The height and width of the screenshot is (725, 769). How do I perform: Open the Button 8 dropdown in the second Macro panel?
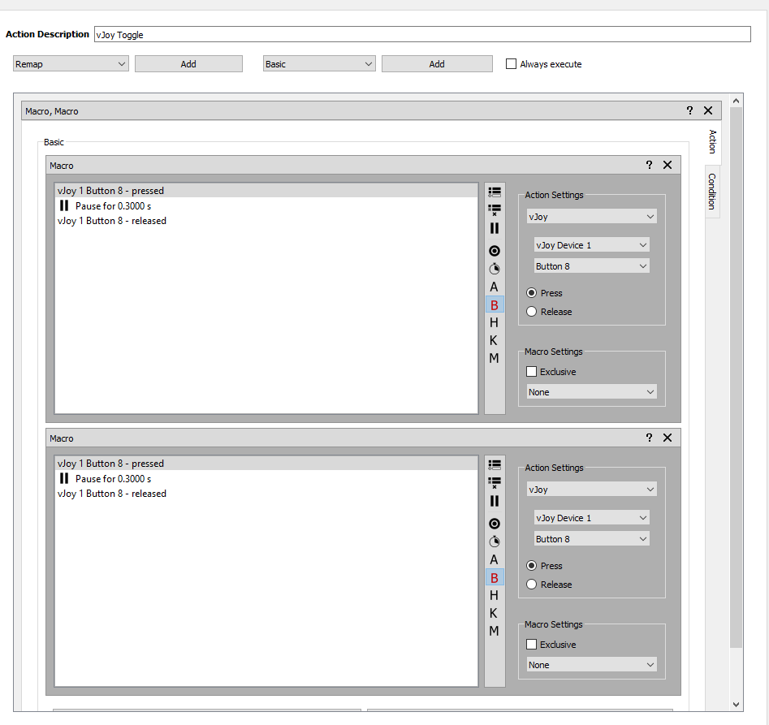coord(591,539)
